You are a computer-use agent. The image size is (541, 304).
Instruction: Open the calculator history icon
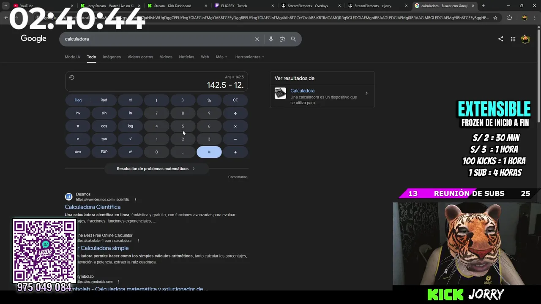71,77
